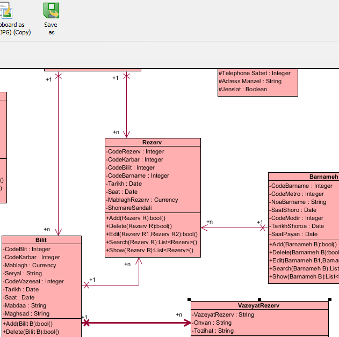Click the Search(Barnameh B) operation
The width and height of the screenshot is (339, 337).
tap(304, 268)
